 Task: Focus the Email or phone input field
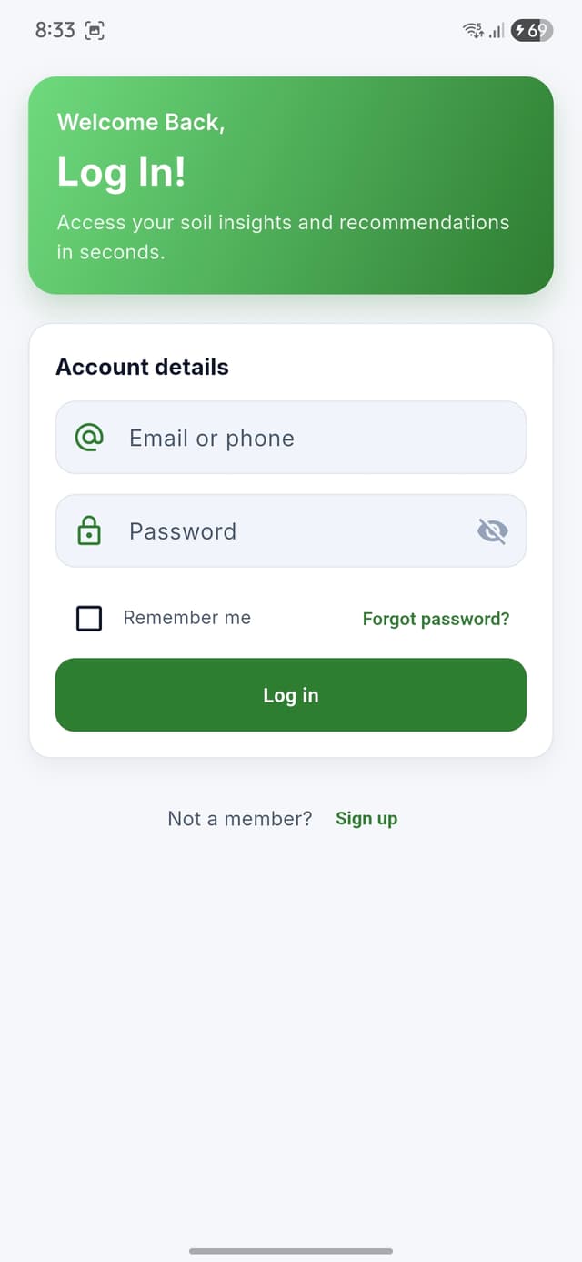pos(291,438)
